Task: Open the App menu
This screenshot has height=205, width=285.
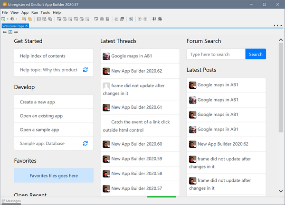Action: point(25,12)
